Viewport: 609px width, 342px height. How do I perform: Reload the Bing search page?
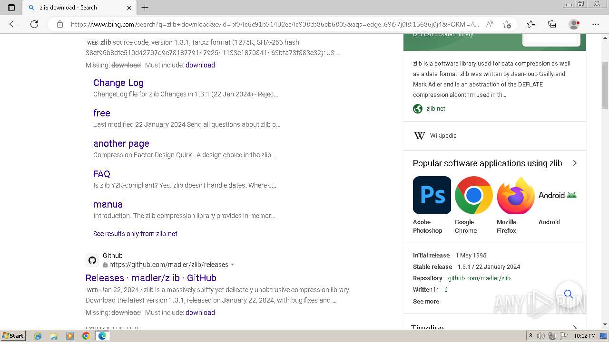point(34,24)
